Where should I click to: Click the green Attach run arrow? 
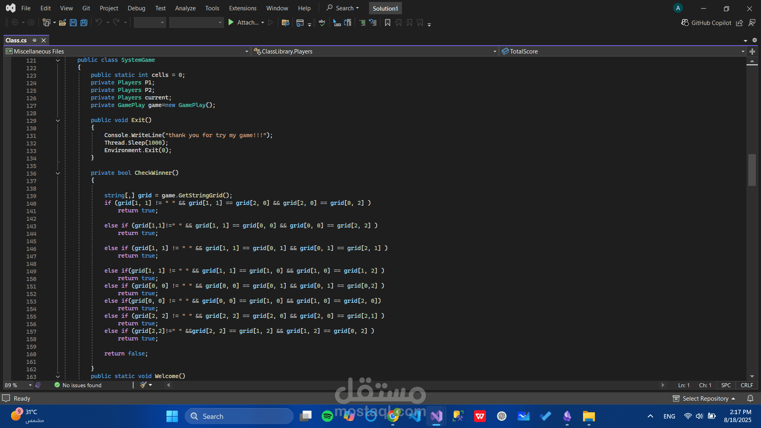231,23
